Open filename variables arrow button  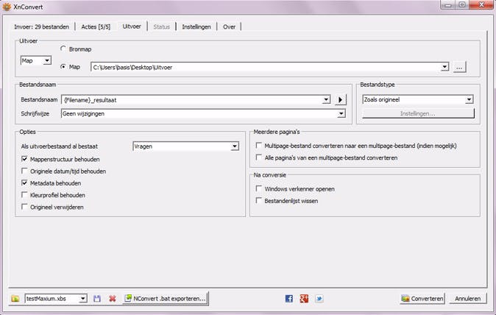[341, 99]
